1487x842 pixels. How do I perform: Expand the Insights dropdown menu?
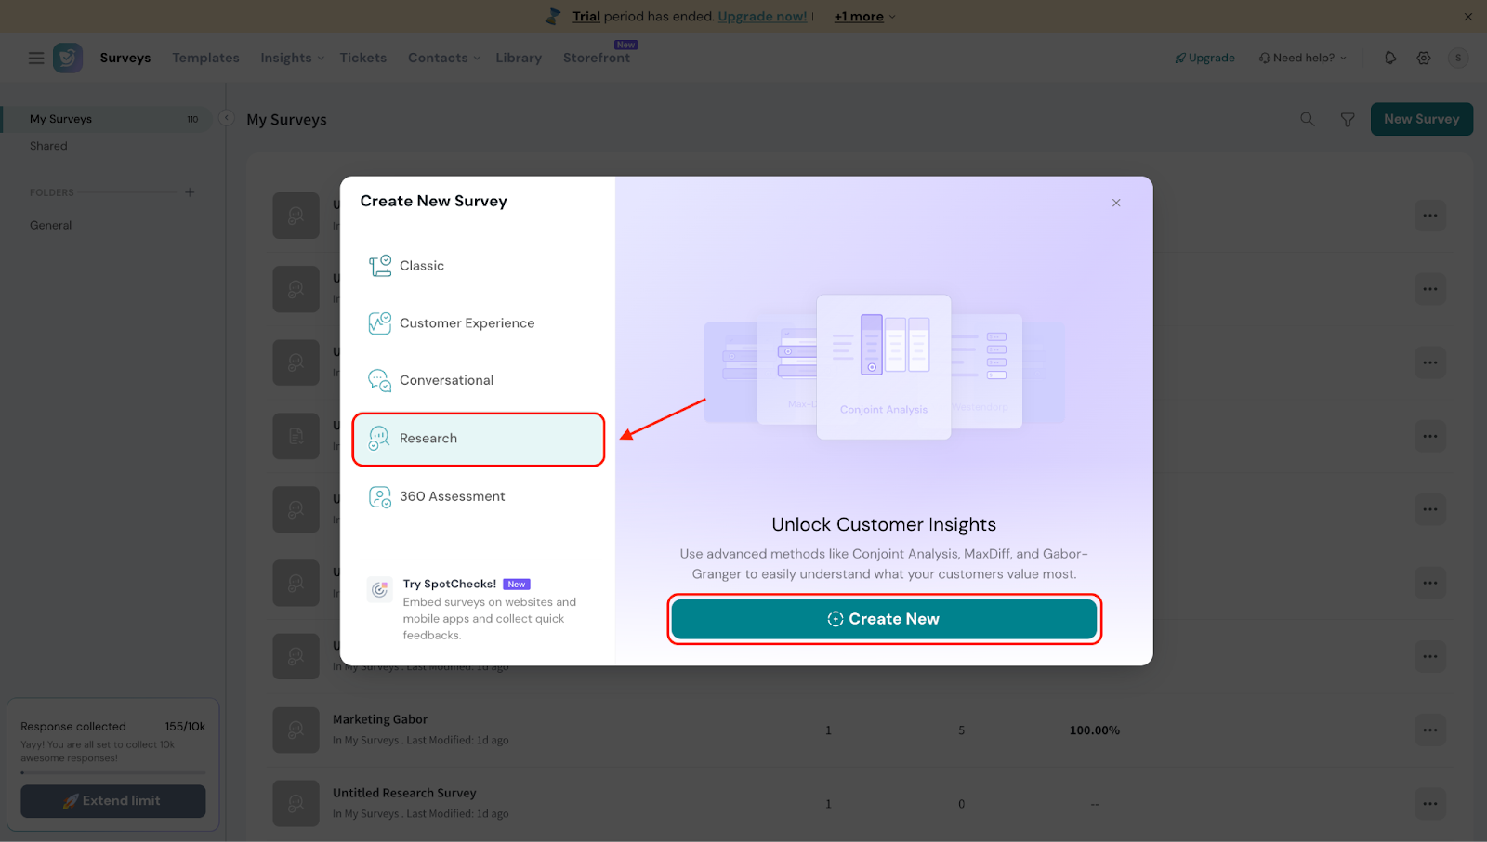(x=292, y=58)
